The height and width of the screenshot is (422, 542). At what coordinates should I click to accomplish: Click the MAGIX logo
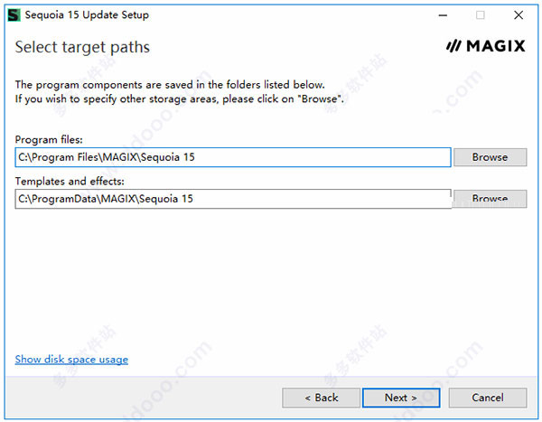click(486, 46)
